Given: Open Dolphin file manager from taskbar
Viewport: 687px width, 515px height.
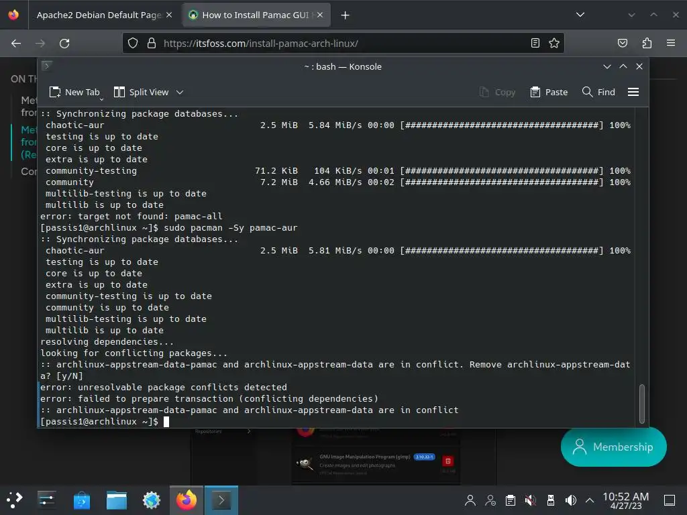Looking at the screenshot, I should point(117,500).
